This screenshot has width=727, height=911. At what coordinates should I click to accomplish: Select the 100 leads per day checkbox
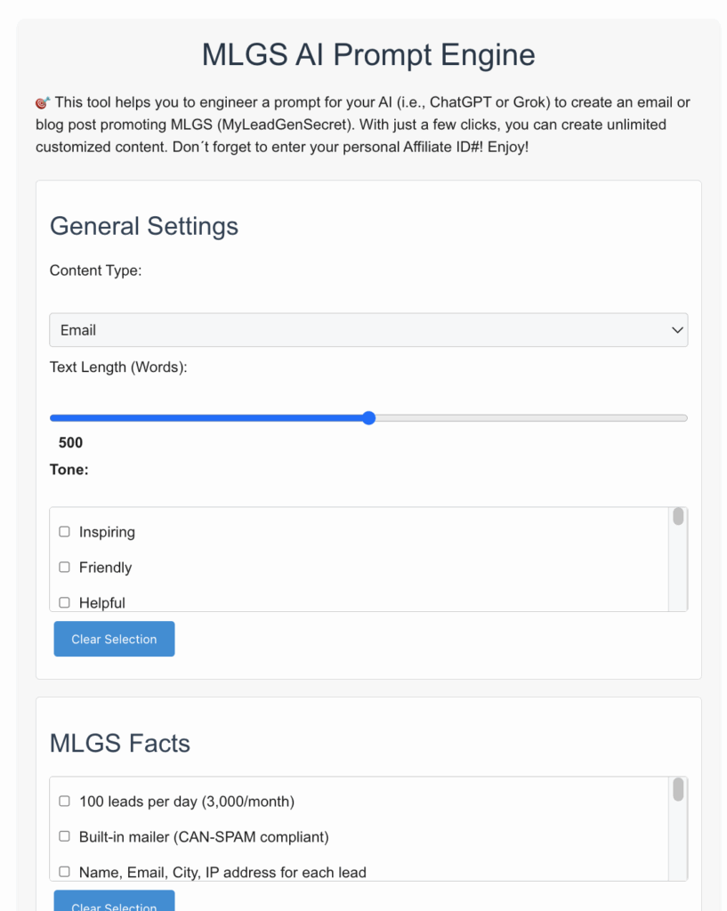[x=64, y=802]
